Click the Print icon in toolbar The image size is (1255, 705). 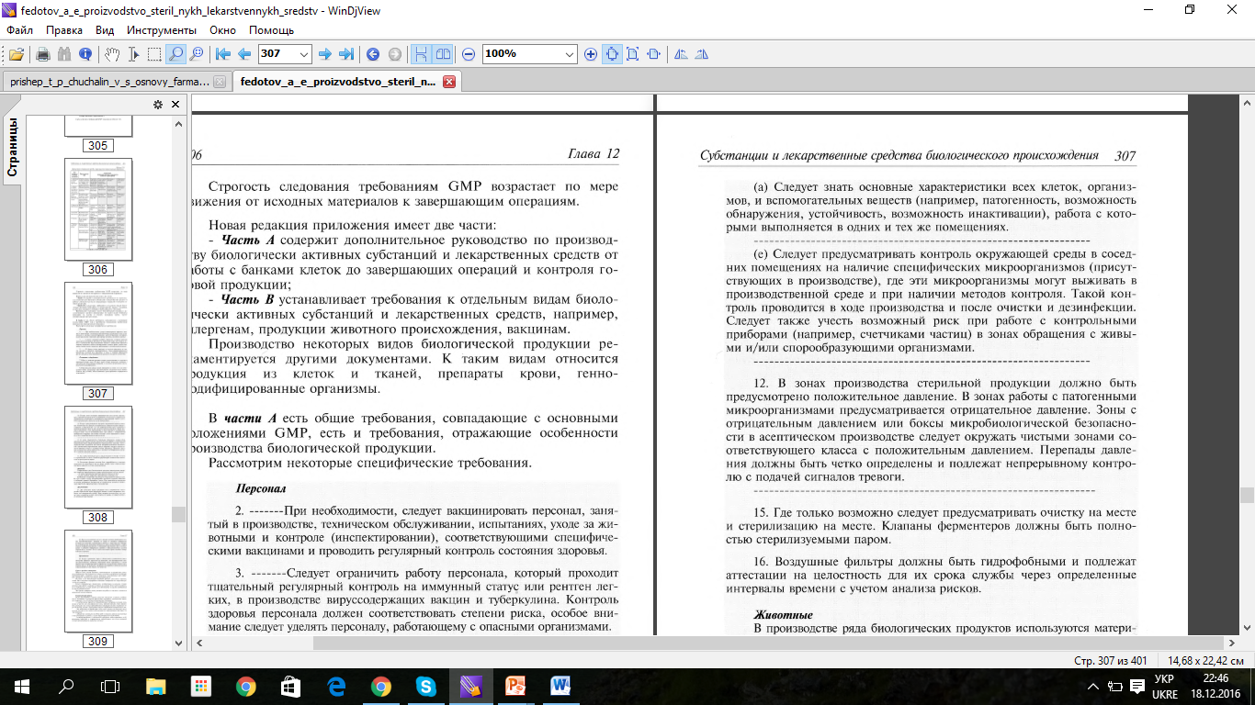42,53
